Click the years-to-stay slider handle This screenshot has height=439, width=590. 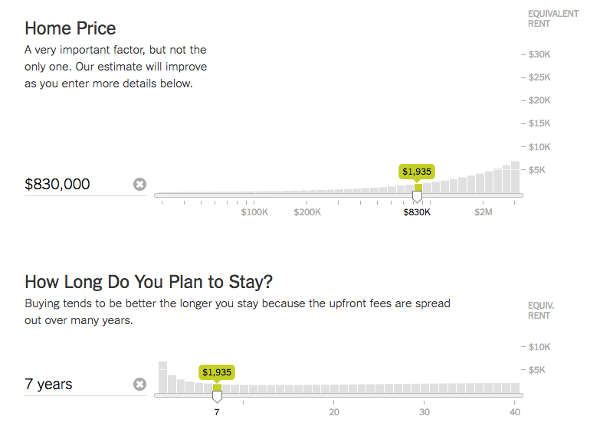coord(217,397)
